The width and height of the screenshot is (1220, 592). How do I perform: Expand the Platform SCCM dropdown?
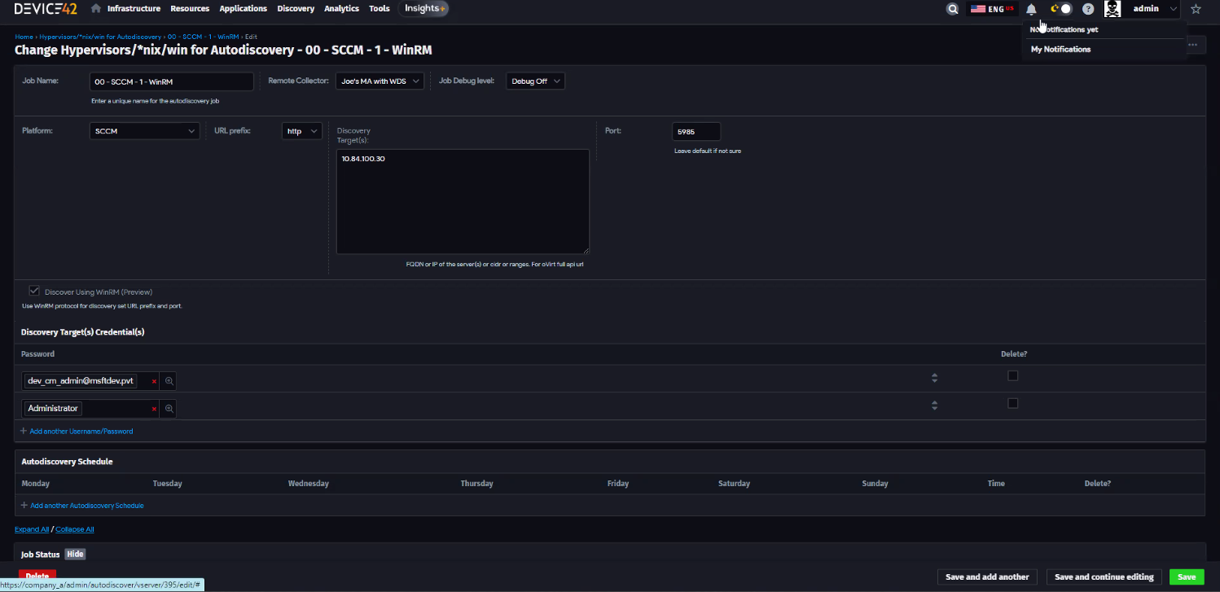point(144,131)
